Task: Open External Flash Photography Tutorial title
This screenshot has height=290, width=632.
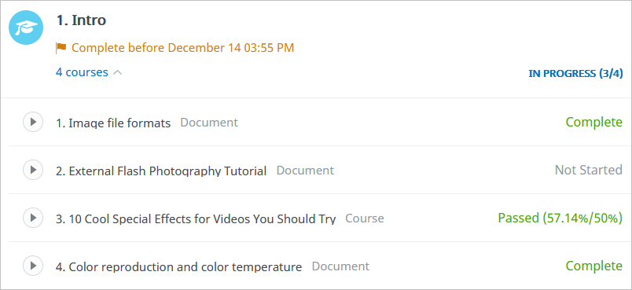Action: click(161, 171)
